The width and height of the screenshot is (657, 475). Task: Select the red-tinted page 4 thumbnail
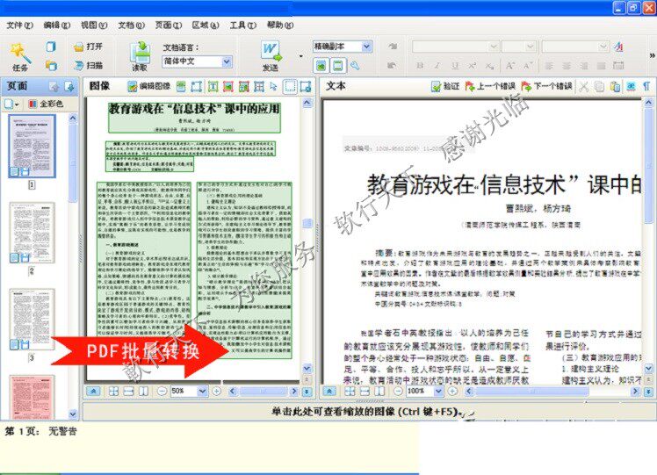click(32, 397)
